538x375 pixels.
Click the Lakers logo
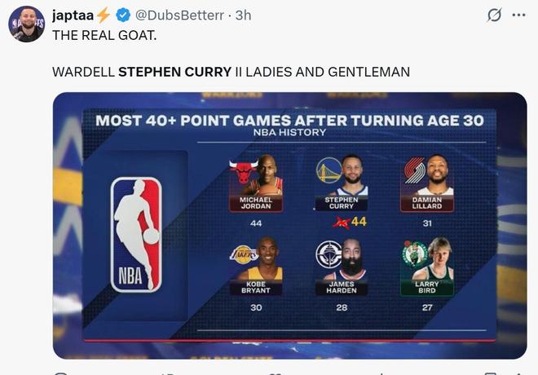point(245,255)
